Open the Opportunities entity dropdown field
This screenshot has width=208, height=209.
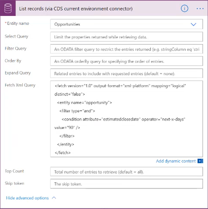126,24
